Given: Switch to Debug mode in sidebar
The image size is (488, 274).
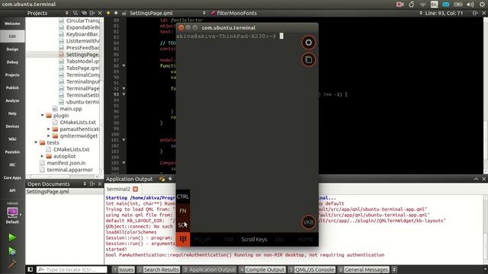Looking at the screenshot, I should 12,62.
